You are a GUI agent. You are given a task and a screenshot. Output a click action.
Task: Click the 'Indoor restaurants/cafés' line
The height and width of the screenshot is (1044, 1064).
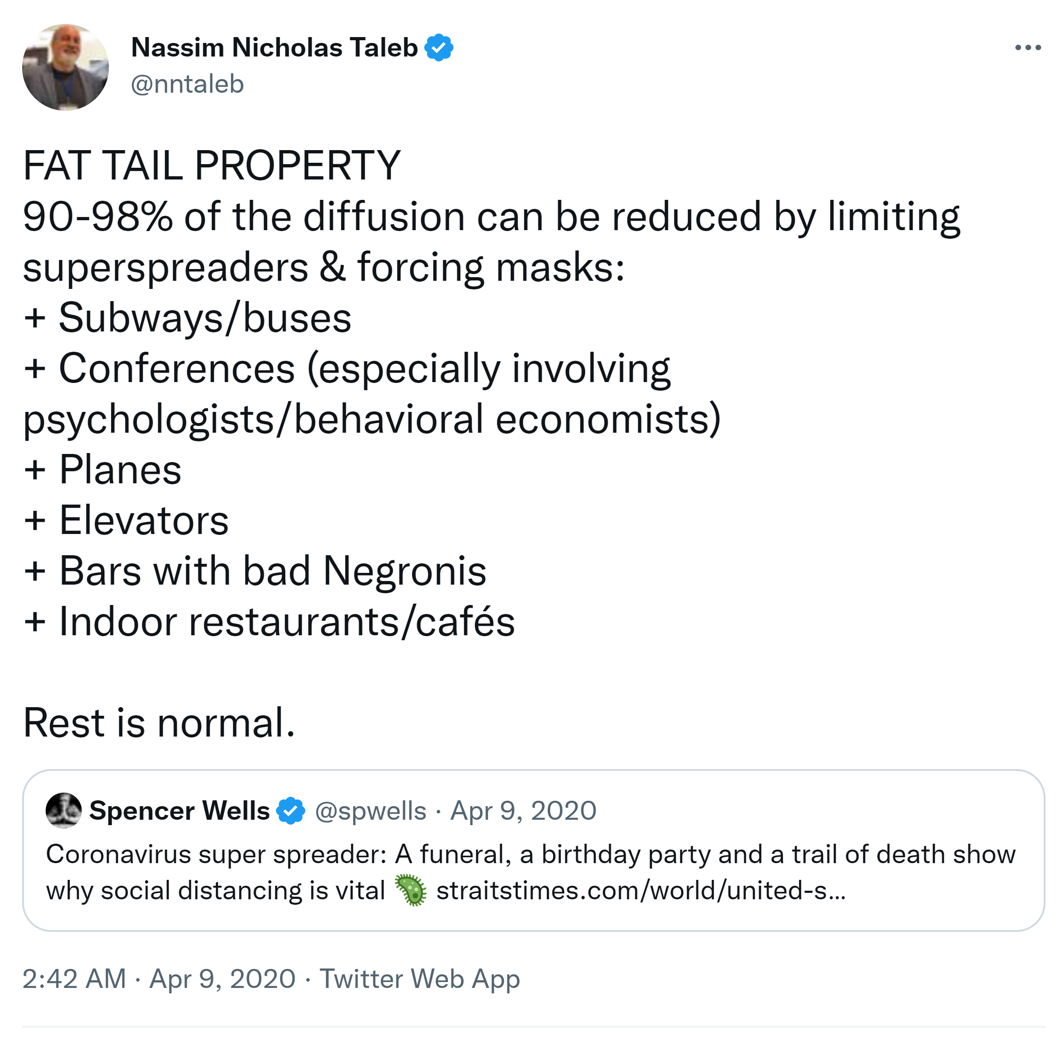pyautogui.click(x=286, y=622)
